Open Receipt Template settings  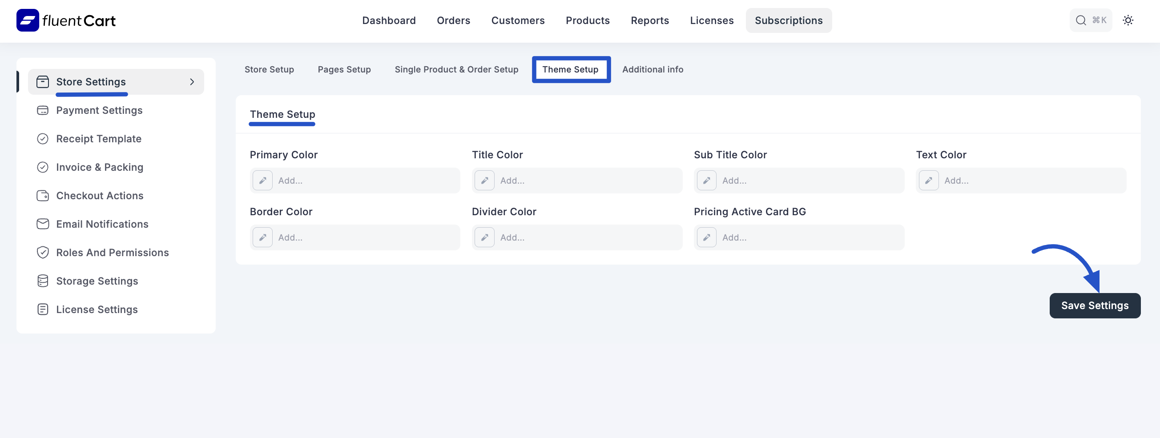point(98,139)
